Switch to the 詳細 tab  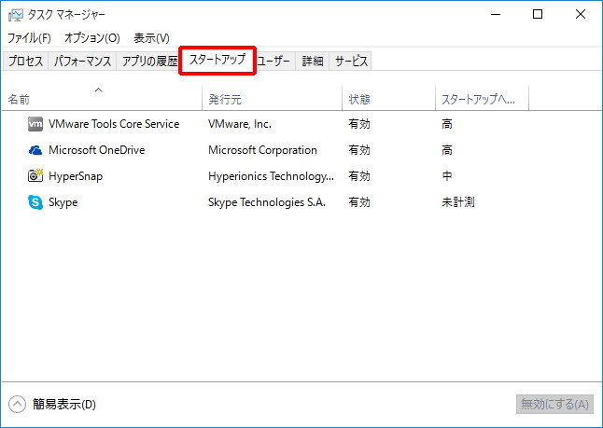(313, 62)
